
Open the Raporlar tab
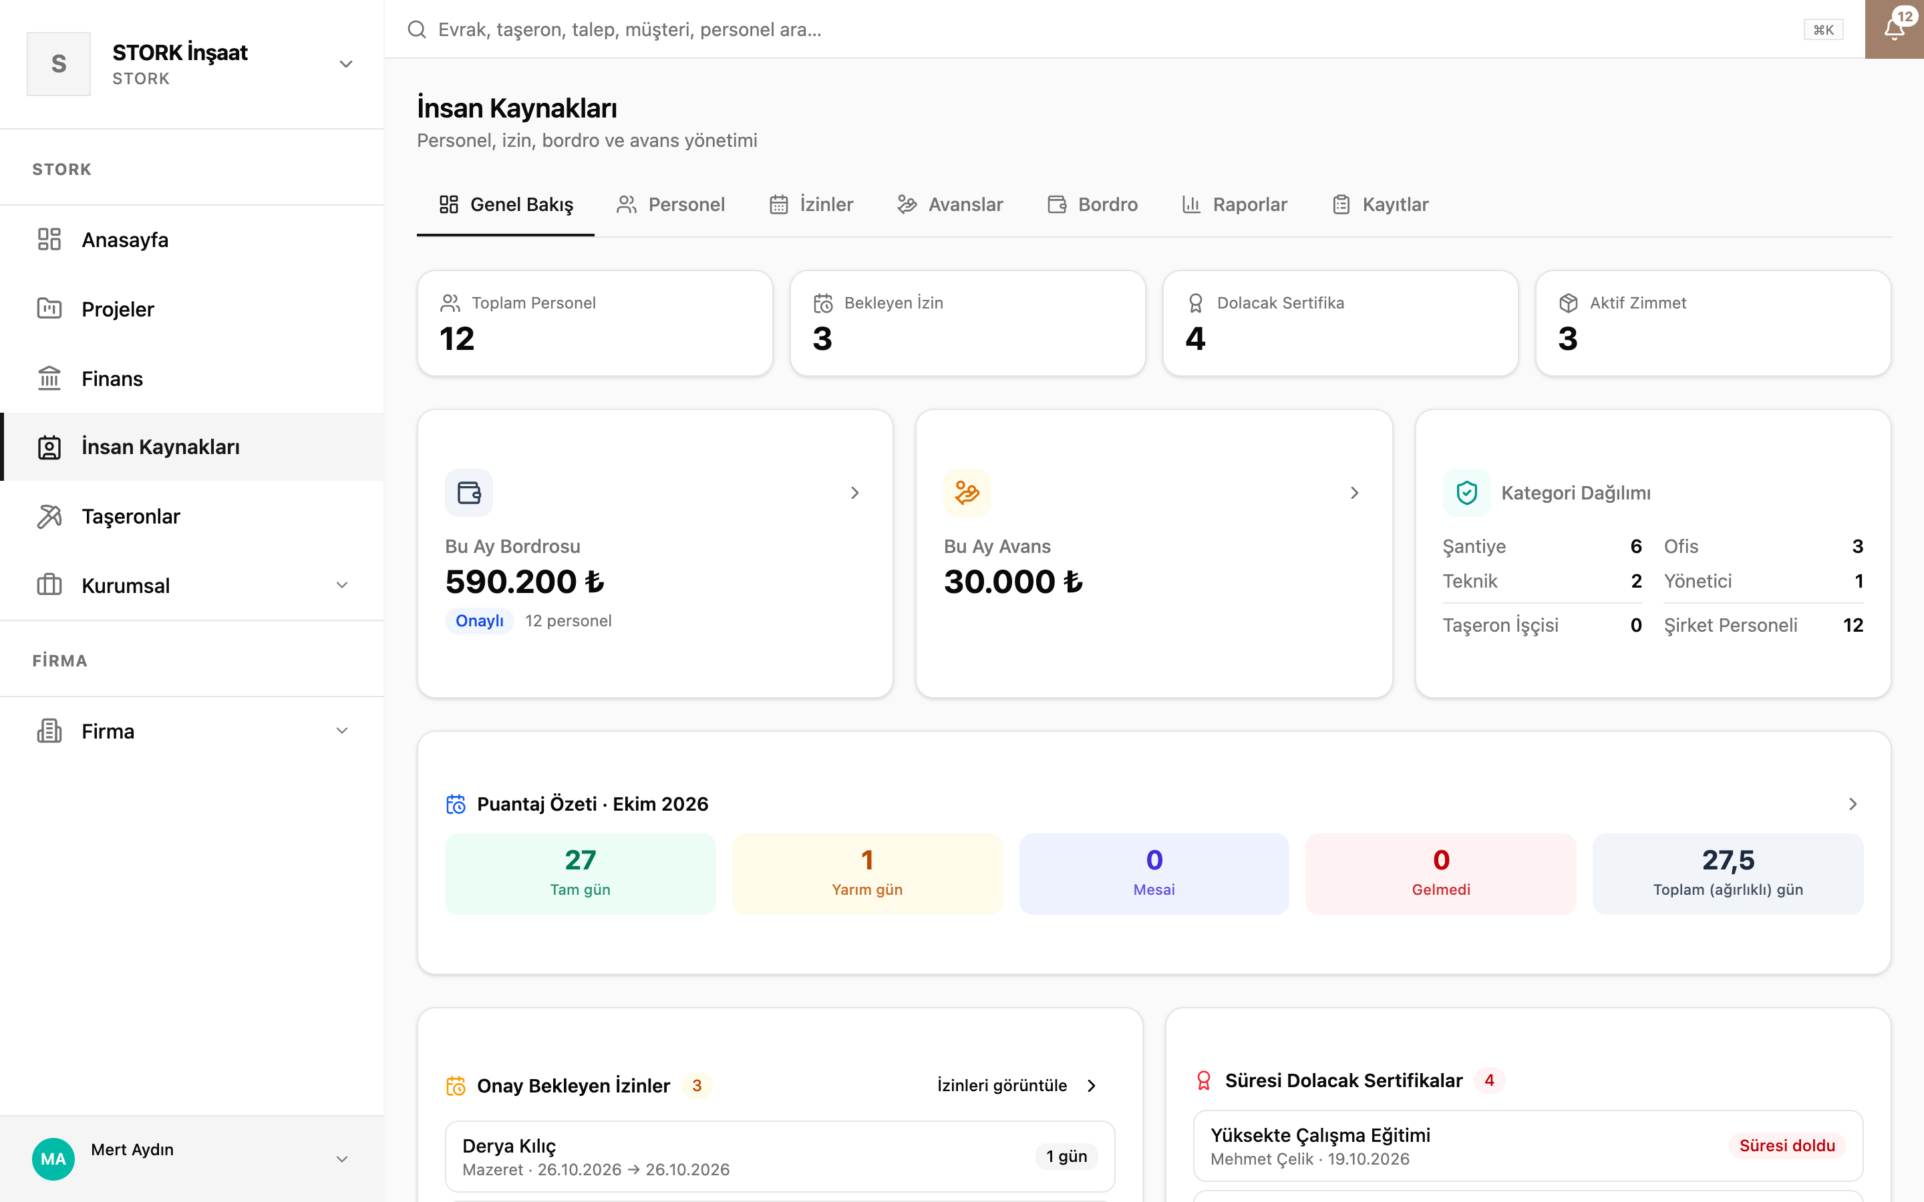[x=1235, y=205]
